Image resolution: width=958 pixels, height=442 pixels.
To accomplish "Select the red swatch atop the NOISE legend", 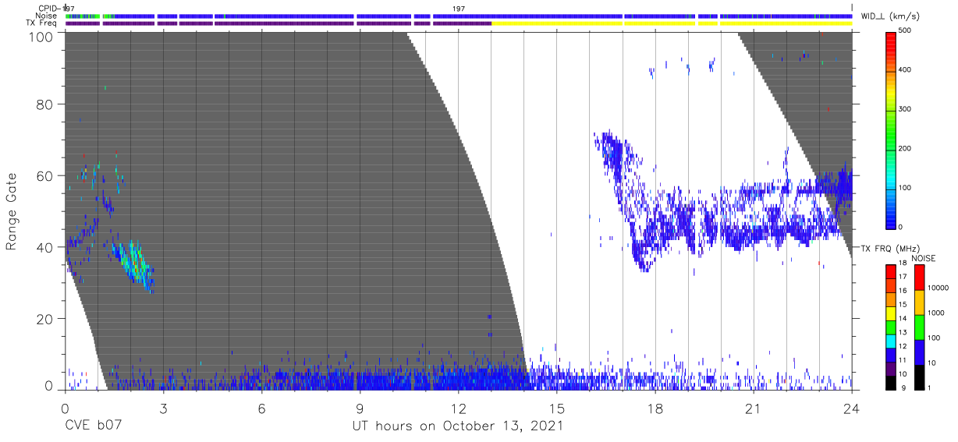I will (x=919, y=277).
